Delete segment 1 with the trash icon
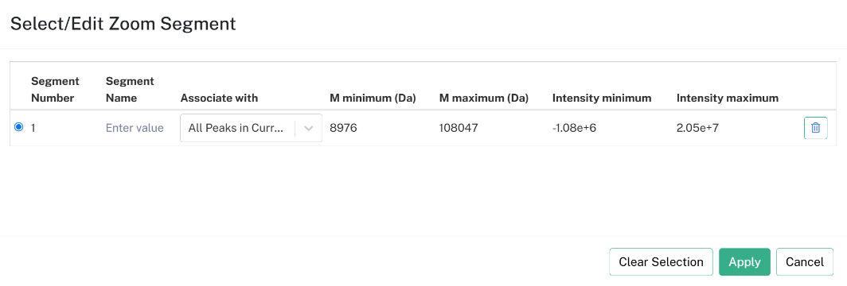This screenshot has height=286, width=847. pyautogui.click(x=816, y=128)
